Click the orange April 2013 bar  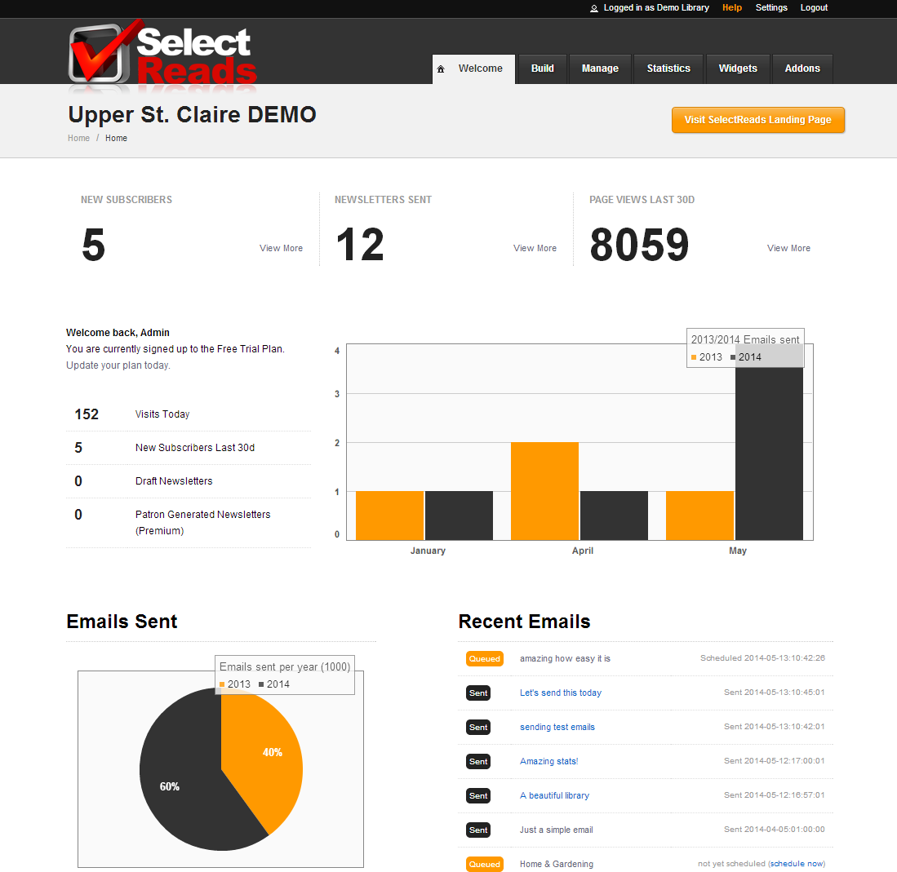pyautogui.click(x=544, y=491)
